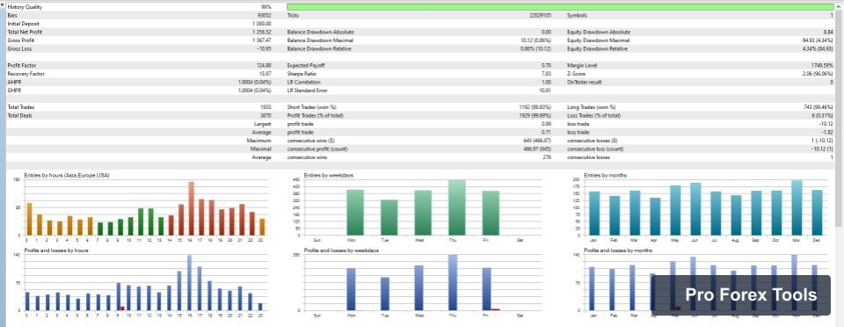Select the Balance Drawdown Relative value 0.86% (10.12)
Viewport: 844px width, 327px height.
coord(536,49)
